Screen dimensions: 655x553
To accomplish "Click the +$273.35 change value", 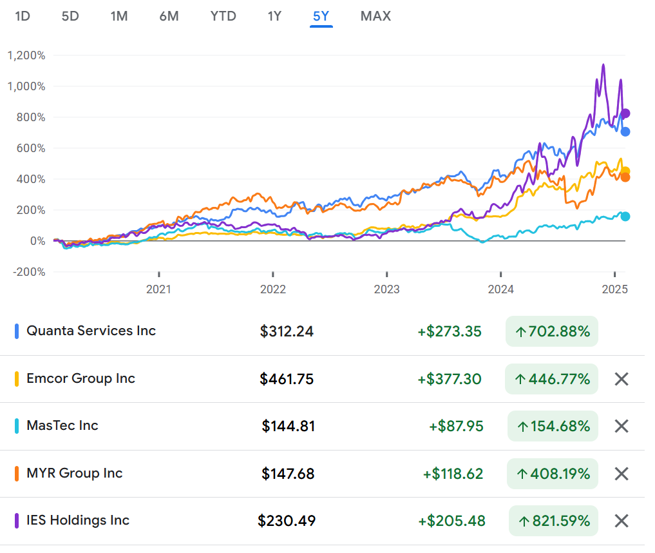I will click(x=450, y=331).
